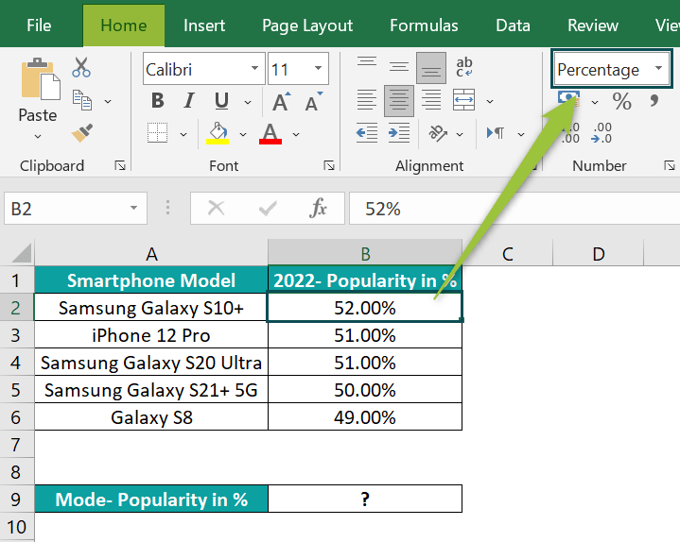Expand the Copy options arrow

point(108,101)
